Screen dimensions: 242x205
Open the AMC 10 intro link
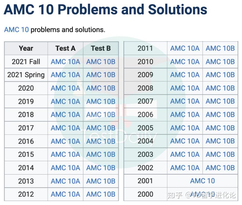16,29
